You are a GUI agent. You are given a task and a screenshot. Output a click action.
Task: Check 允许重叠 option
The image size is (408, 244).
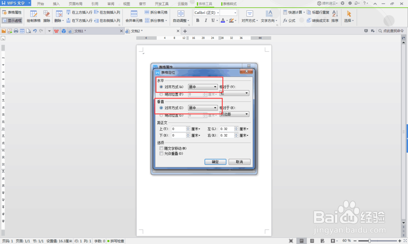[x=161, y=154]
